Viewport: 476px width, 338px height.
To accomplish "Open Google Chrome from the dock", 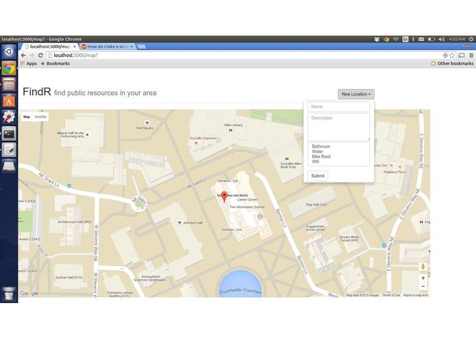I will (9, 68).
